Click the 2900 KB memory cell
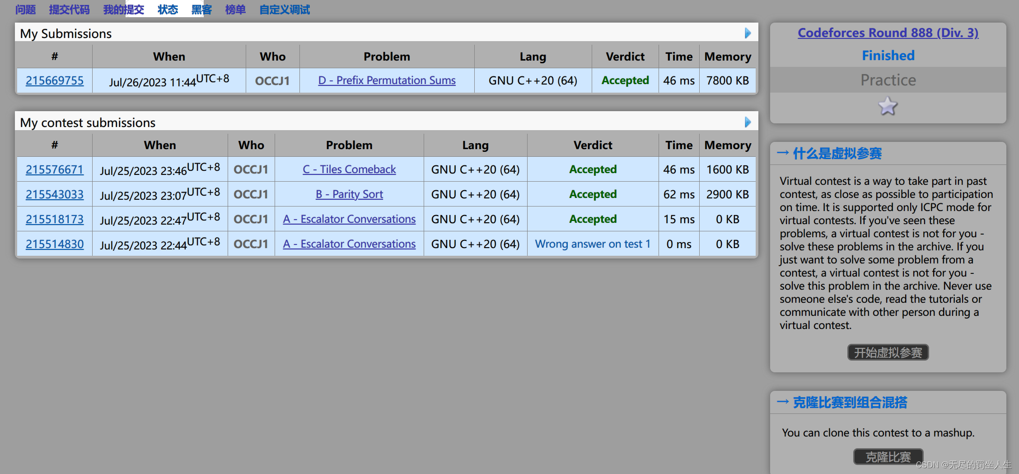The width and height of the screenshot is (1019, 474). 728,194
